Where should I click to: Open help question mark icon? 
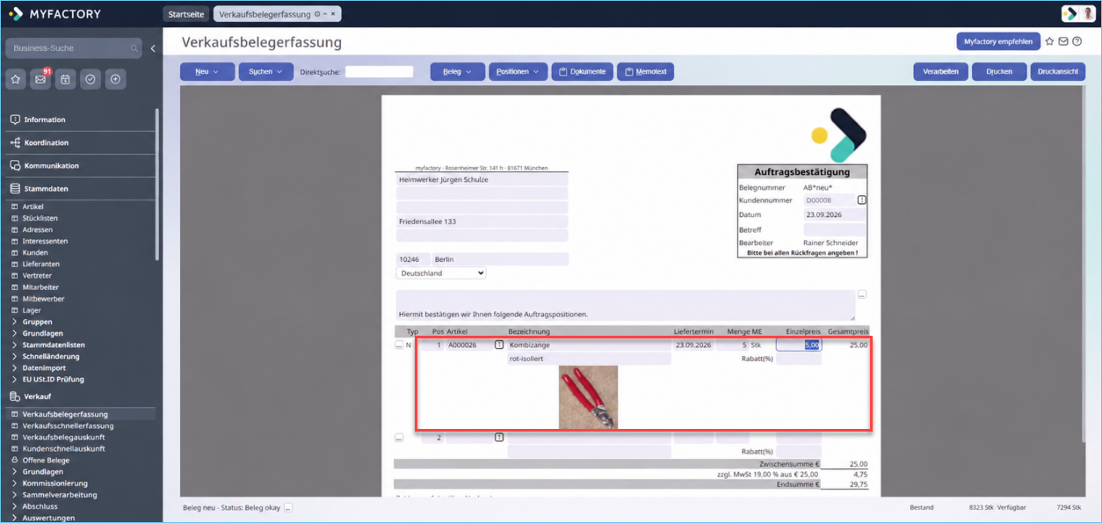[1077, 41]
